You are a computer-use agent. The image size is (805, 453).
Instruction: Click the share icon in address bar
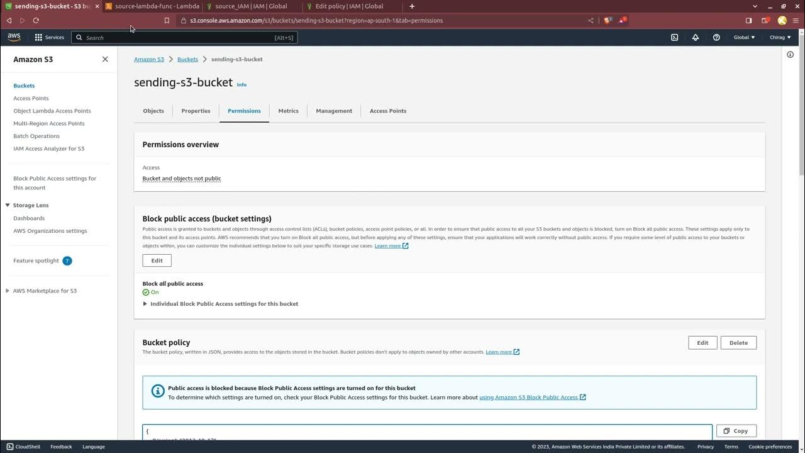click(x=591, y=20)
